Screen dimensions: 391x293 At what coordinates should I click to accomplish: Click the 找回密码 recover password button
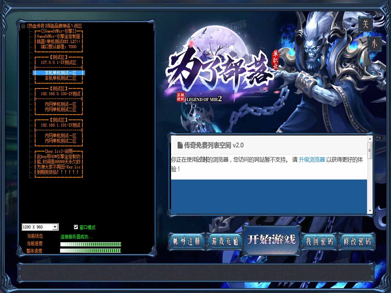(x=319, y=241)
